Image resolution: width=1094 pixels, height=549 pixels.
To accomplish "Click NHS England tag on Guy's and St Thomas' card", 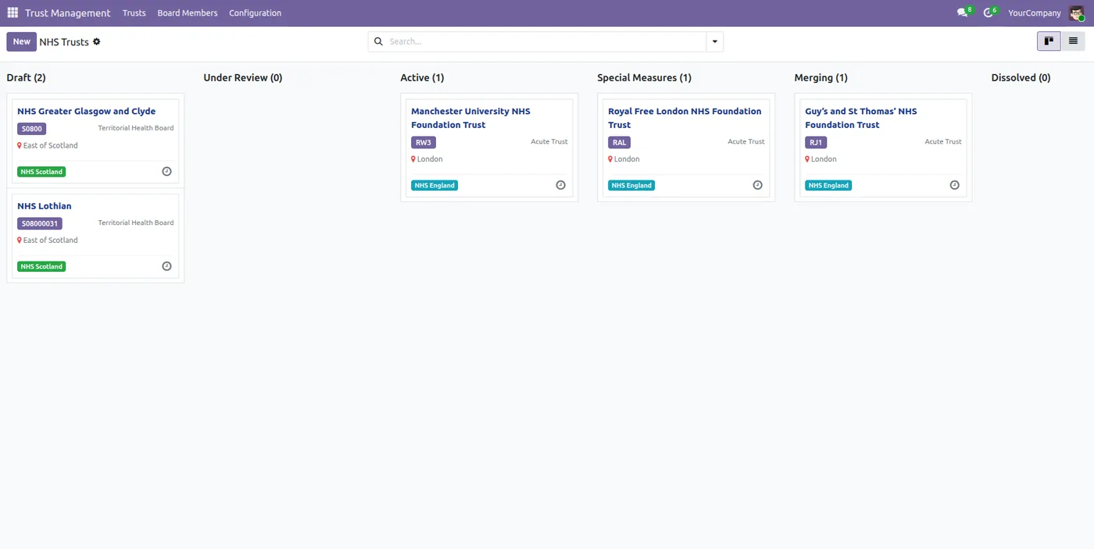I will tap(828, 185).
